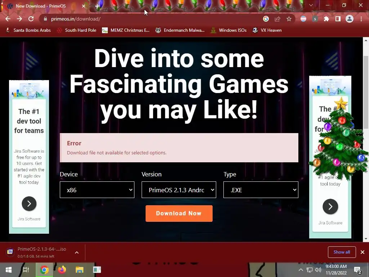This screenshot has height=277, width=369.
Task: Open the notification center icon
Action: tap(358, 270)
